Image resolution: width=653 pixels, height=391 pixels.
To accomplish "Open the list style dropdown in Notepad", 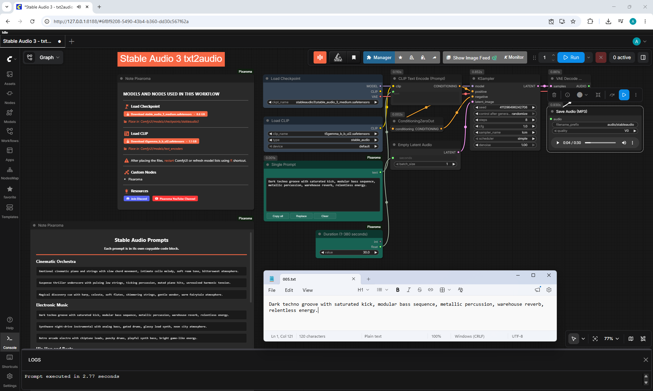I will point(382,290).
